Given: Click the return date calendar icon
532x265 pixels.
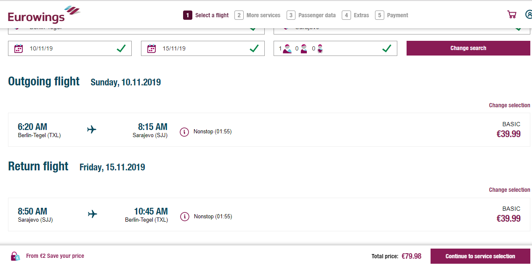Looking at the screenshot, I should coord(152,48).
